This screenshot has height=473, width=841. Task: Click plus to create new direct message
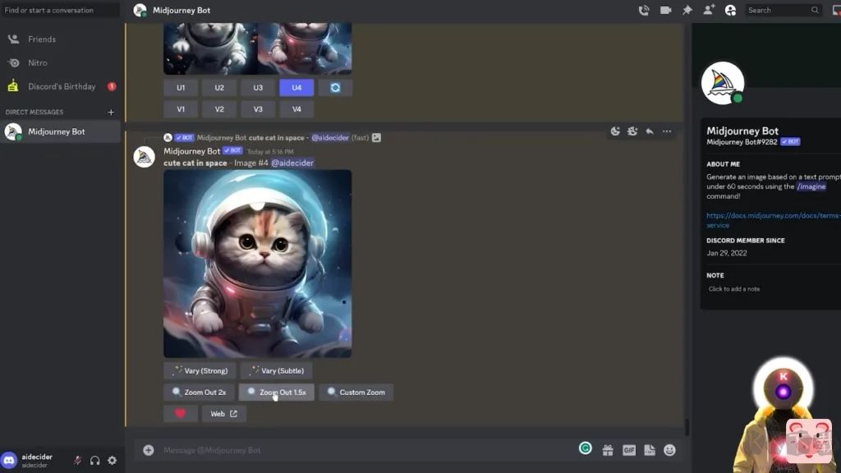coord(111,113)
